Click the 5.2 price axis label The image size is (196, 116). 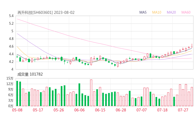click(11, 23)
